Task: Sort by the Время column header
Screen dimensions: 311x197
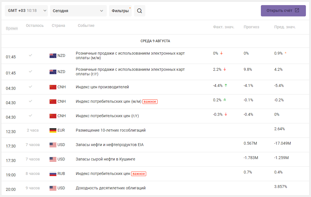Action: (12, 28)
